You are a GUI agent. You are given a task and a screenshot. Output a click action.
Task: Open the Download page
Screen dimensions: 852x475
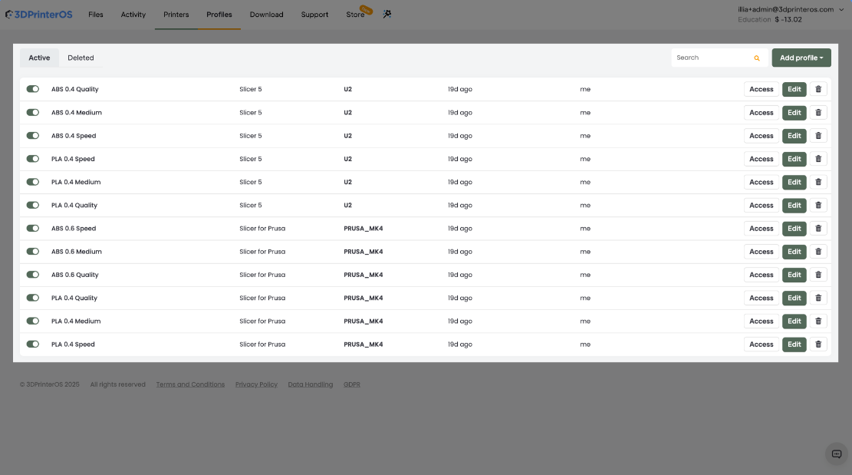coord(266,15)
